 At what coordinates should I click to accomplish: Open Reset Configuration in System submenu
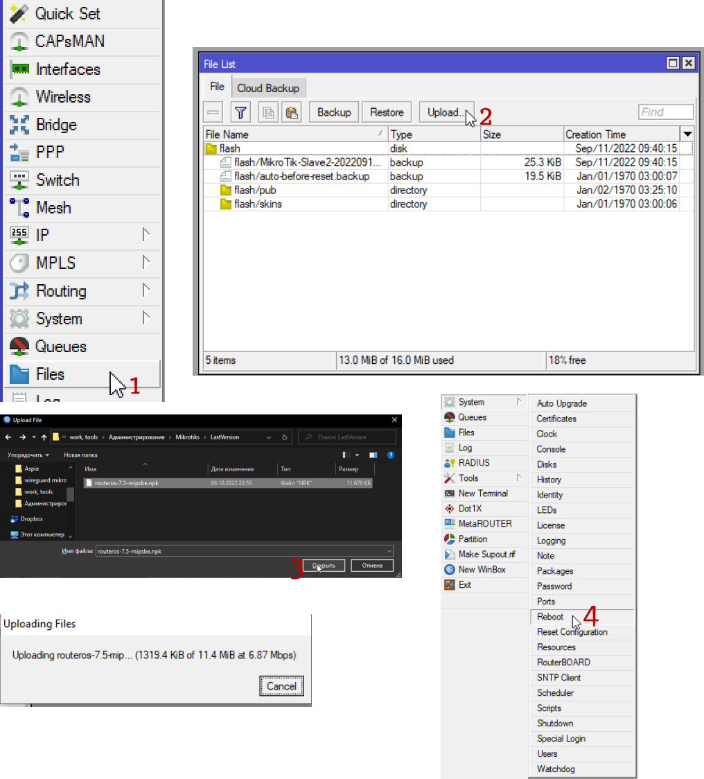582,632
